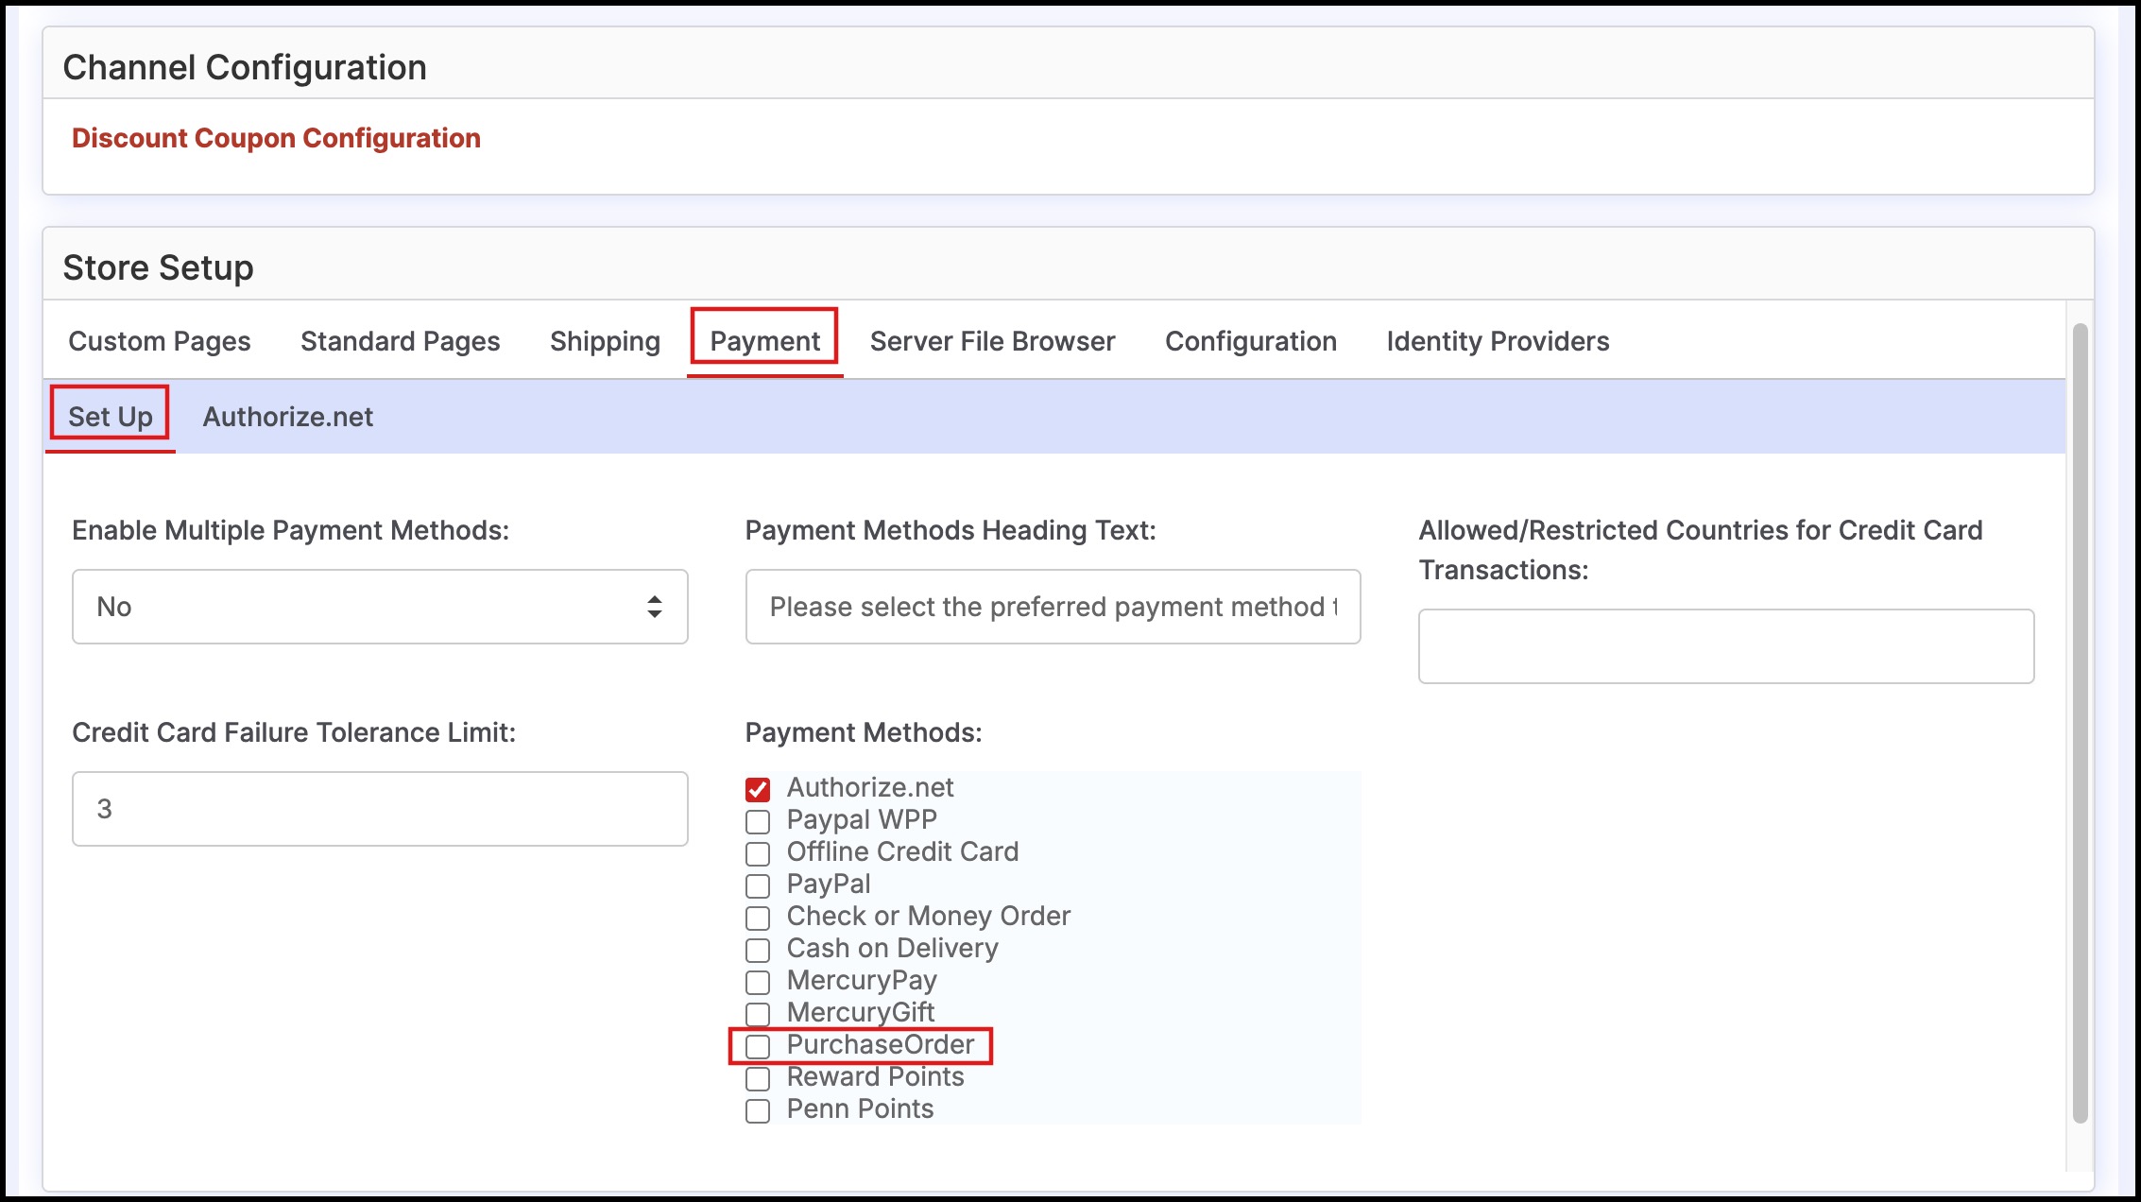Select the Payment tab
This screenshot has width=2141, height=1202.
[x=764, y=341]
